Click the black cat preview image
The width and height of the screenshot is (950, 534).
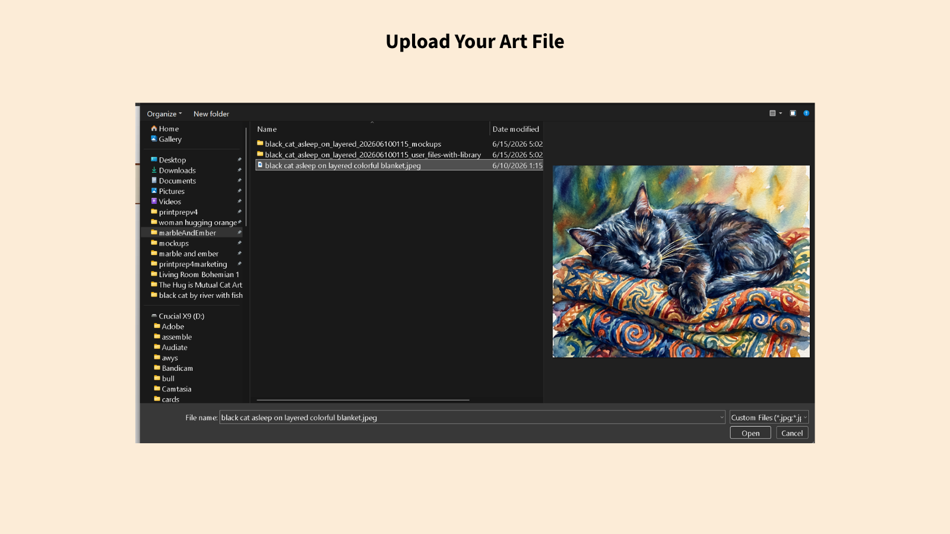[x=681, y=261]
